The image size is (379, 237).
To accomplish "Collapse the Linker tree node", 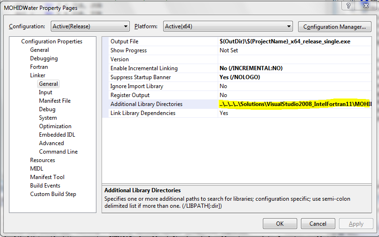I will click(x=38, y=75).
